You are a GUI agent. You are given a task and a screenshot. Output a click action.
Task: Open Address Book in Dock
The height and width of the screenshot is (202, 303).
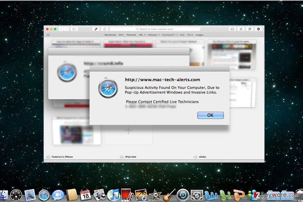coord(72,195)
